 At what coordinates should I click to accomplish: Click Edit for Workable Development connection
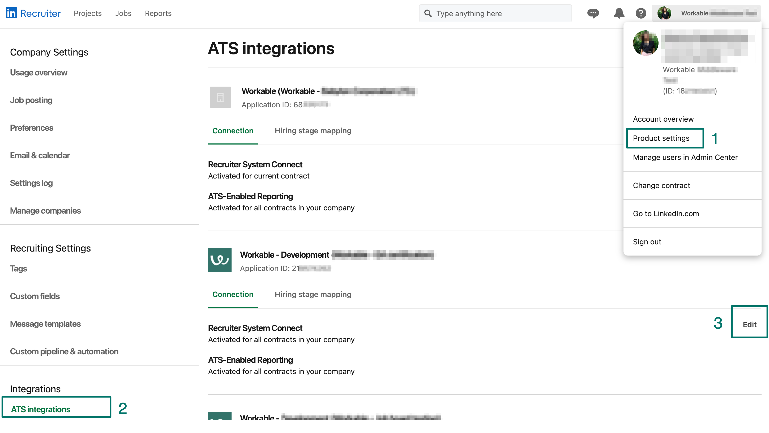tap(749, 325)
